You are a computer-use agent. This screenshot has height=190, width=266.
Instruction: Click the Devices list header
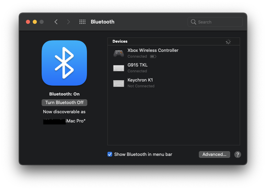coord(120,41)
